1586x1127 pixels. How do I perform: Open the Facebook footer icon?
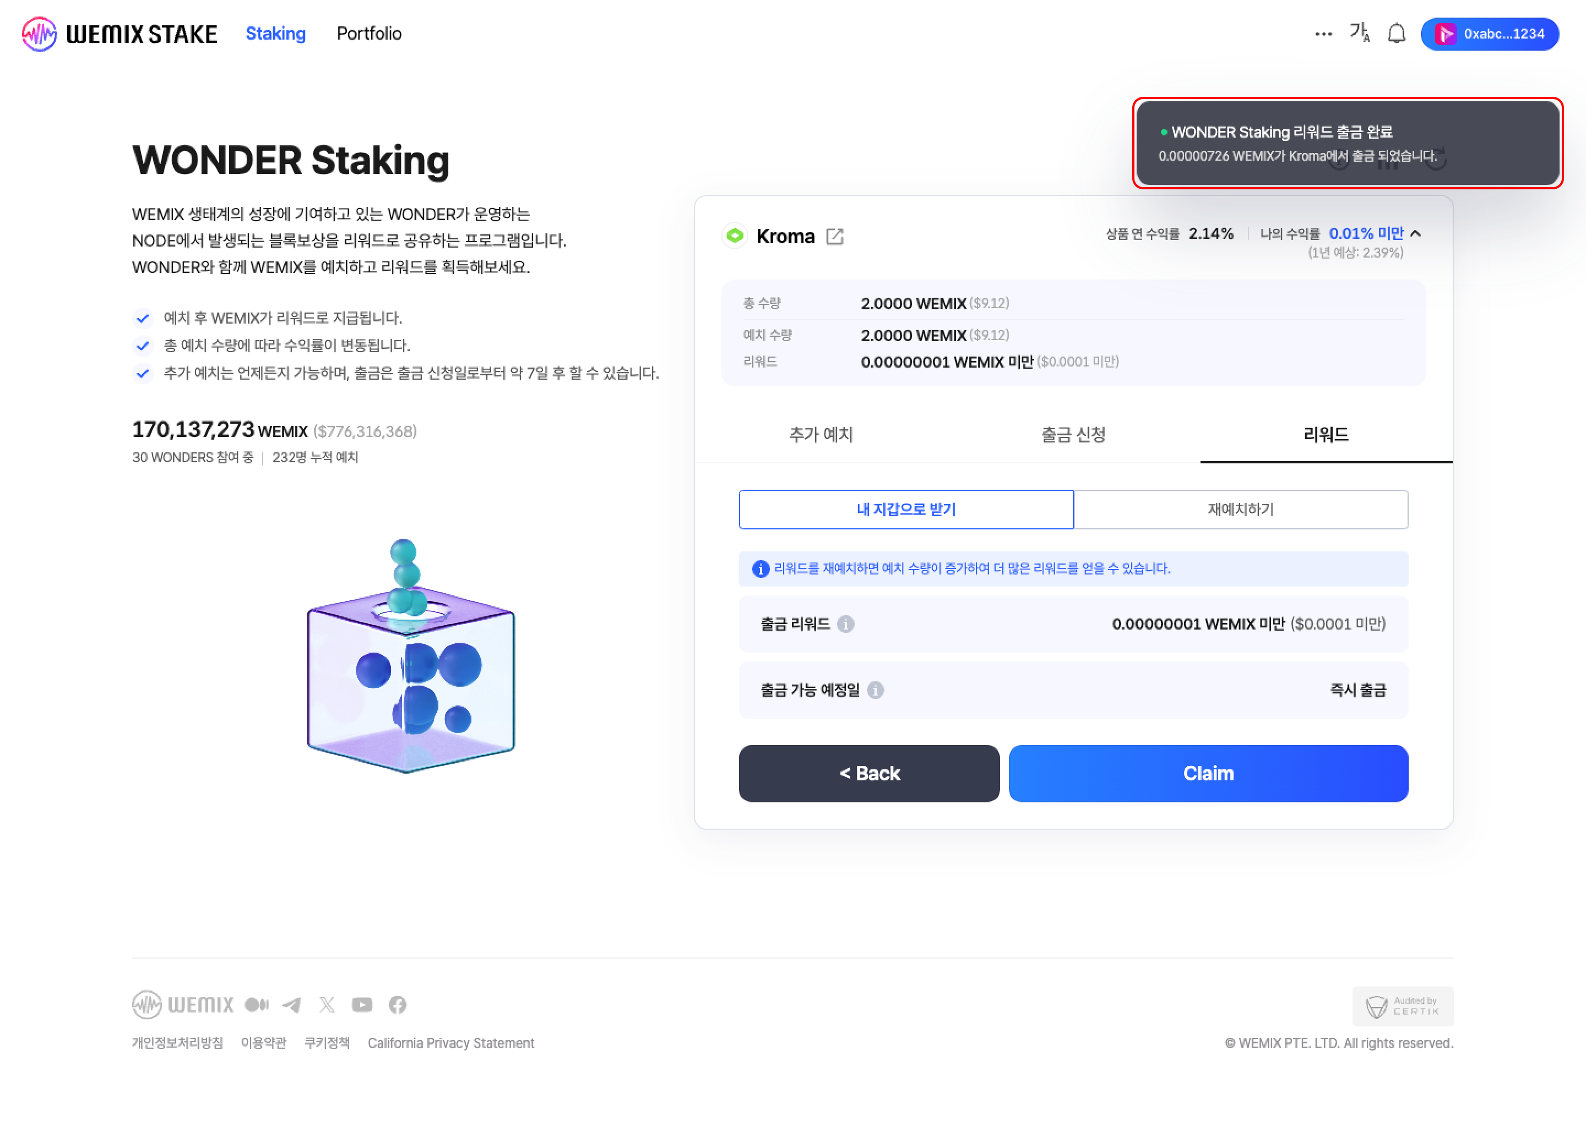[397, 1004]
